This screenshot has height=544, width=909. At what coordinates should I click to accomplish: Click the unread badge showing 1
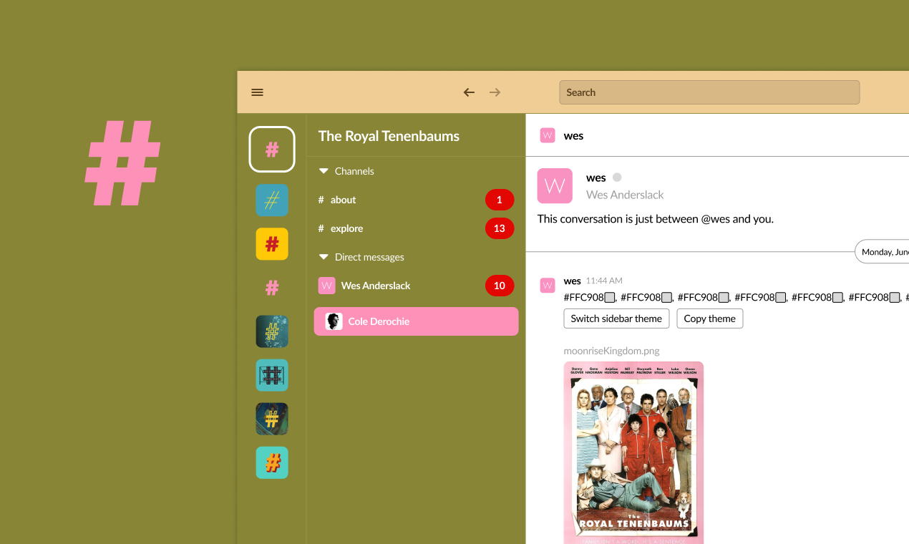[x=500, y=200]
